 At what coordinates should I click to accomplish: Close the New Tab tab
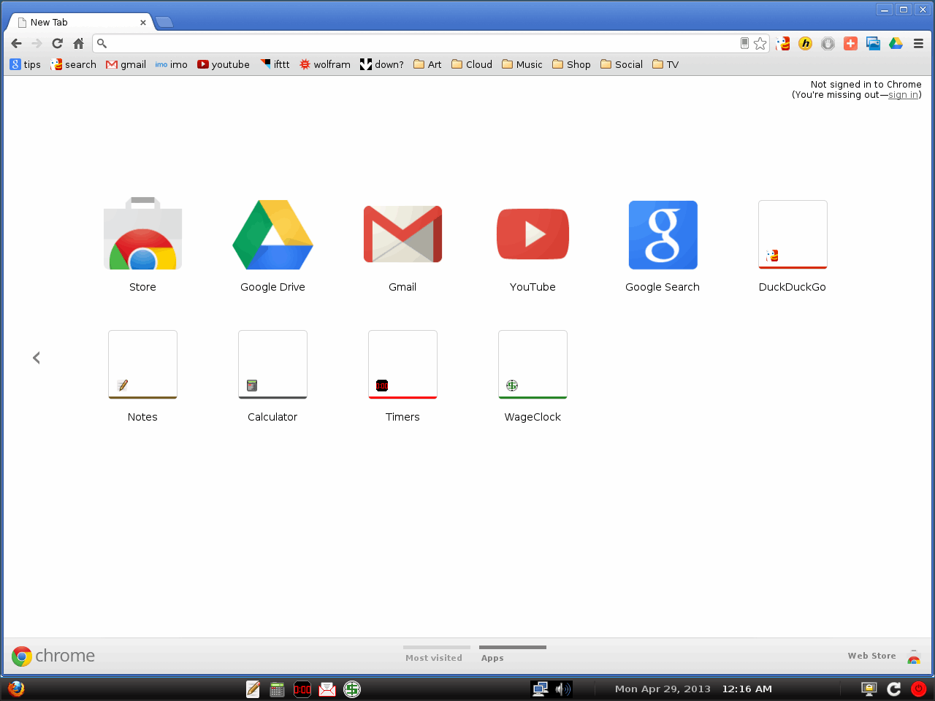tap(143, 23)
